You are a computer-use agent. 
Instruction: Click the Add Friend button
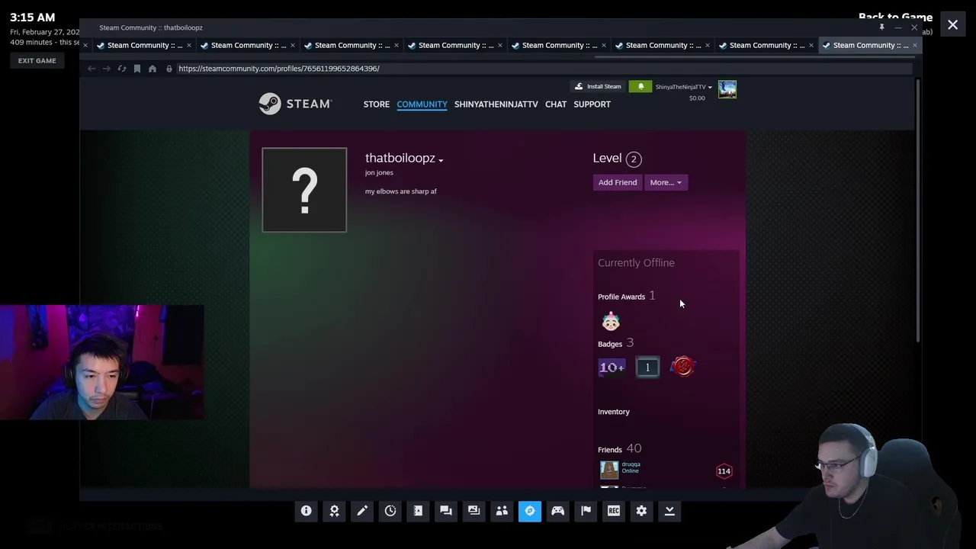tap(618, 182)
